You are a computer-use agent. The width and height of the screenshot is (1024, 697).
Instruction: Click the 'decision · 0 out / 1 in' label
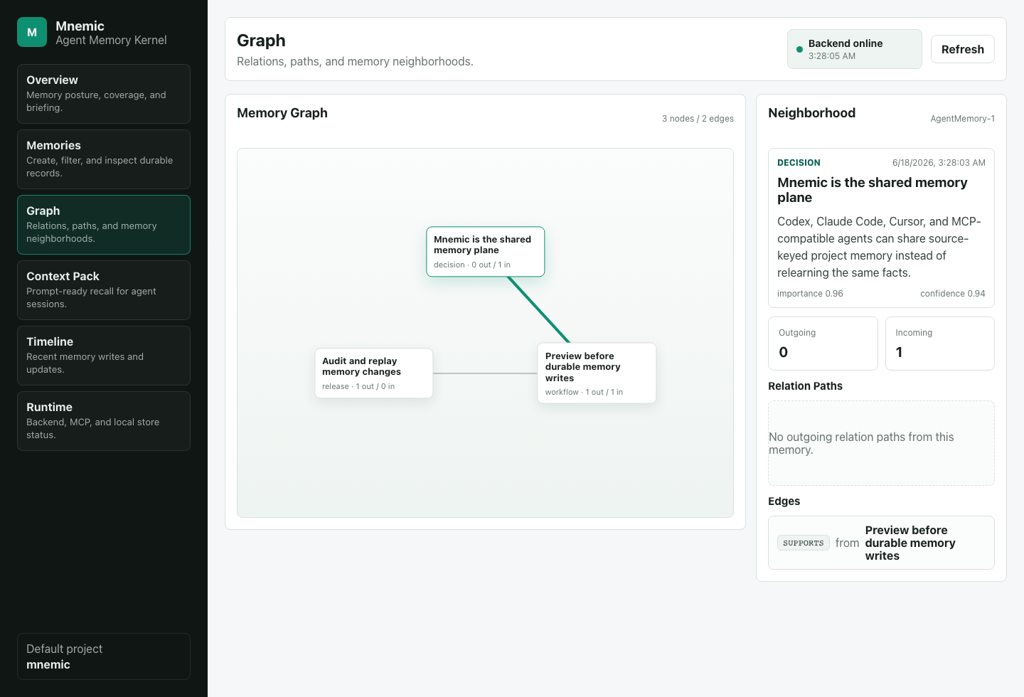click(x=472, y=265)
